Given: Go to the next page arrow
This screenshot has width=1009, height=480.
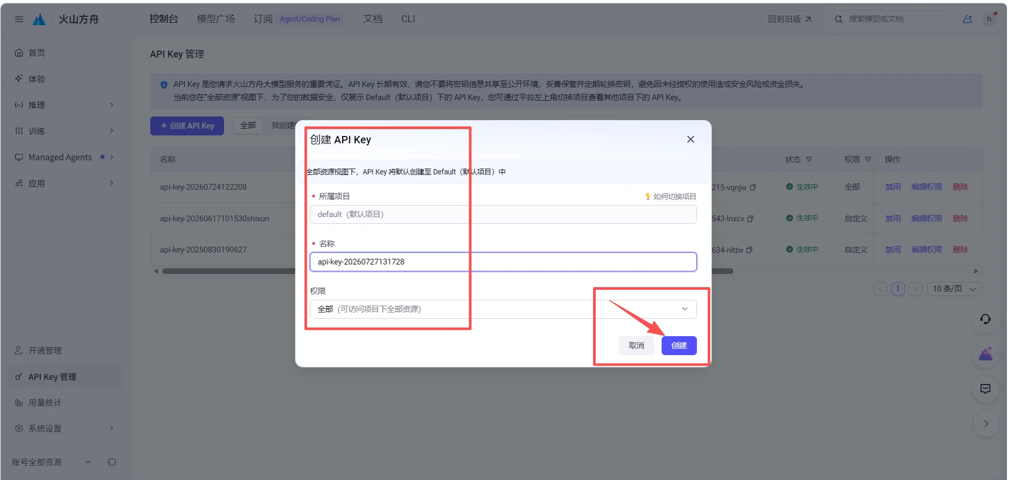Looking at the screenshot, I should point(916,289).
